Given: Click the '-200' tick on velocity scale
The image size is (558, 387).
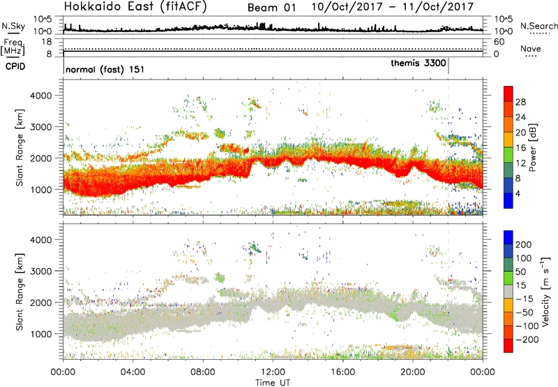Looking at the screenshot, I should click(x=527, y=339).
